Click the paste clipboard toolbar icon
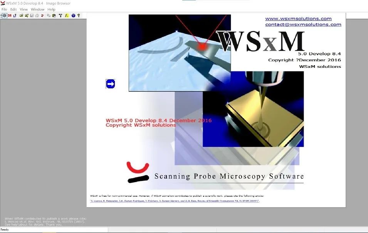 tap(54, 15)
